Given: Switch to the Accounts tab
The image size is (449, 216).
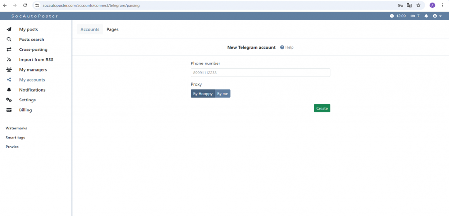Looking at the screenshot, I should pos(90,29).
